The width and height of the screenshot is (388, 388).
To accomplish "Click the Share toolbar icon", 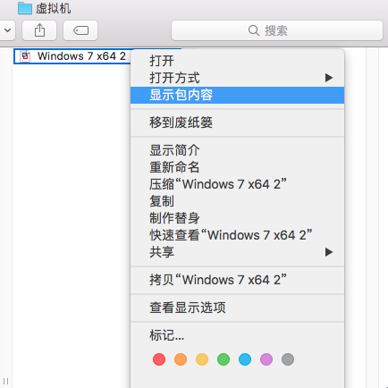I will click(39, 30).
